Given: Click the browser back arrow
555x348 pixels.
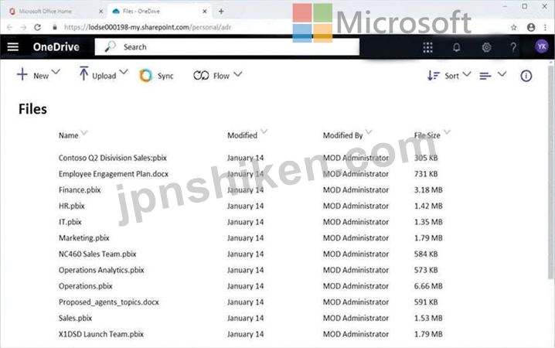Looking at the screenshot, I should (9, 27).
